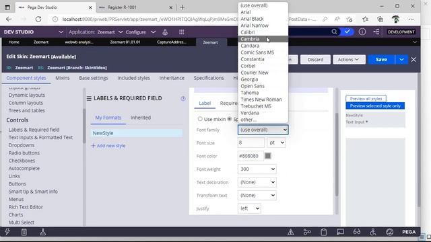Click the PEGA logo in footer
The image size is (431, 242).
coord(409,232)
